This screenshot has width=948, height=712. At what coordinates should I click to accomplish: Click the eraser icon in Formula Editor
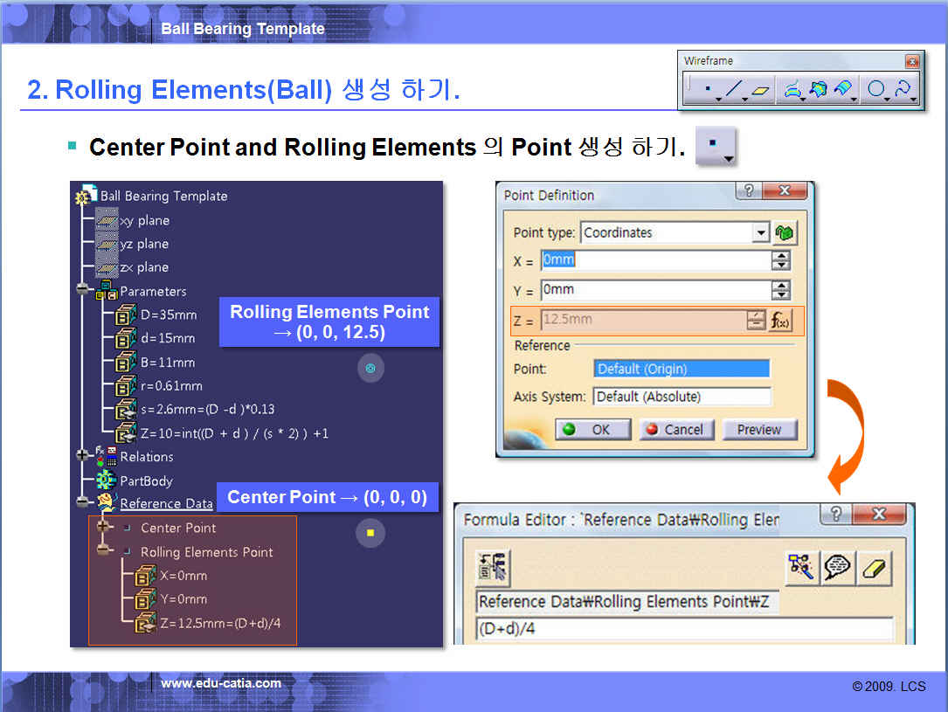(875, 569)
